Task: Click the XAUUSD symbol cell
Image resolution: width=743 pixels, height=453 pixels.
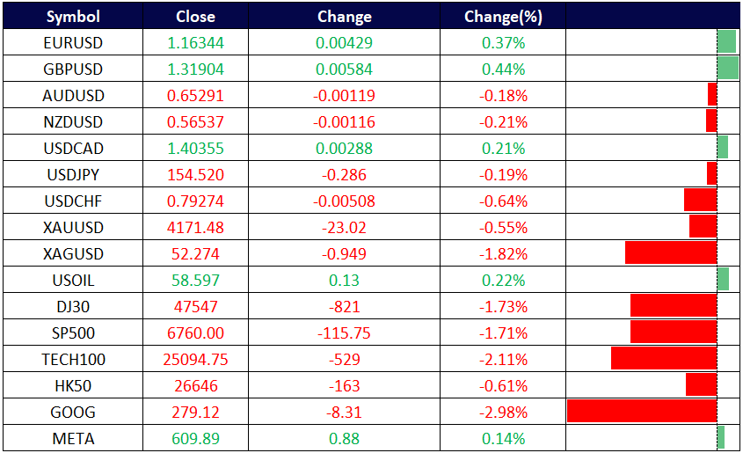Action: pos(73,227)
